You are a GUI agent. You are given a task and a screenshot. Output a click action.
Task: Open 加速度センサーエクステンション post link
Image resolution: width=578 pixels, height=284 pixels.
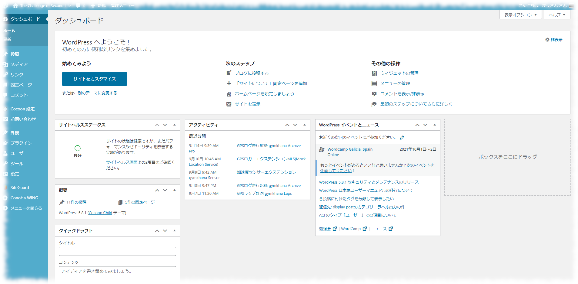pyautogui.click(x=266, y=172)
